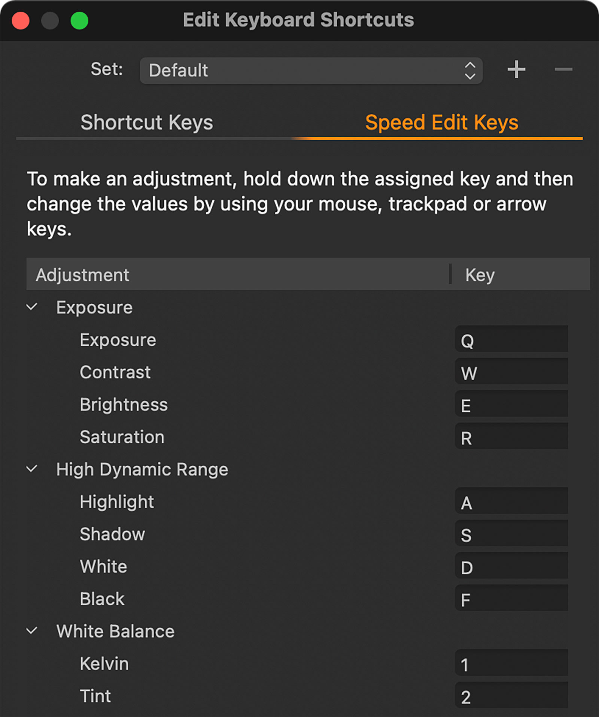Open the Set dropdown showing Default
Viewport: 599px width, 717px height.
pos(311,70)
